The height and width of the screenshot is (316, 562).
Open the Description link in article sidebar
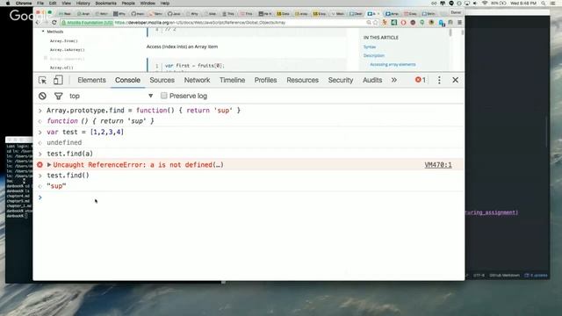click(374, 55)
